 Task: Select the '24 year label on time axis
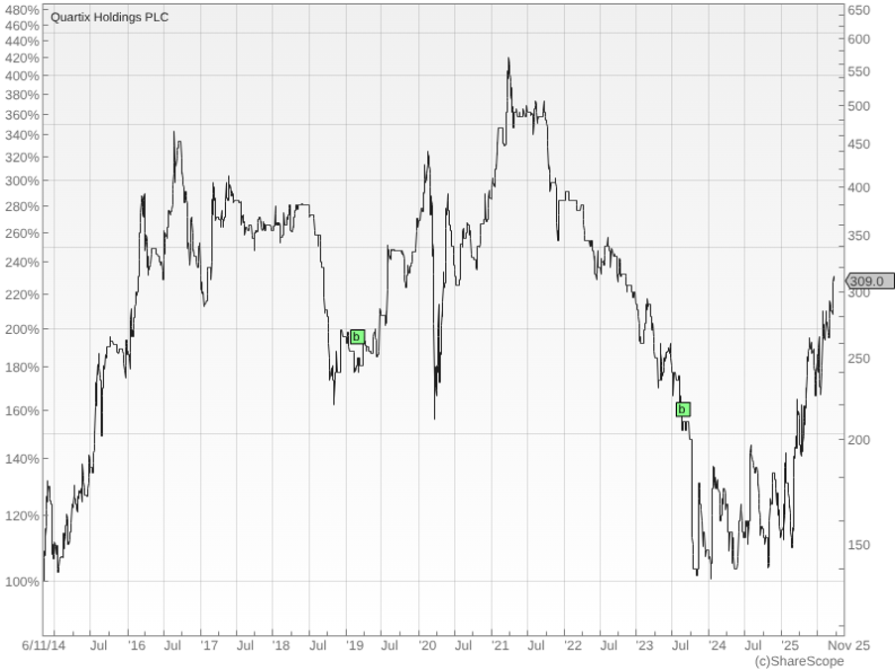tap(717, 645)
